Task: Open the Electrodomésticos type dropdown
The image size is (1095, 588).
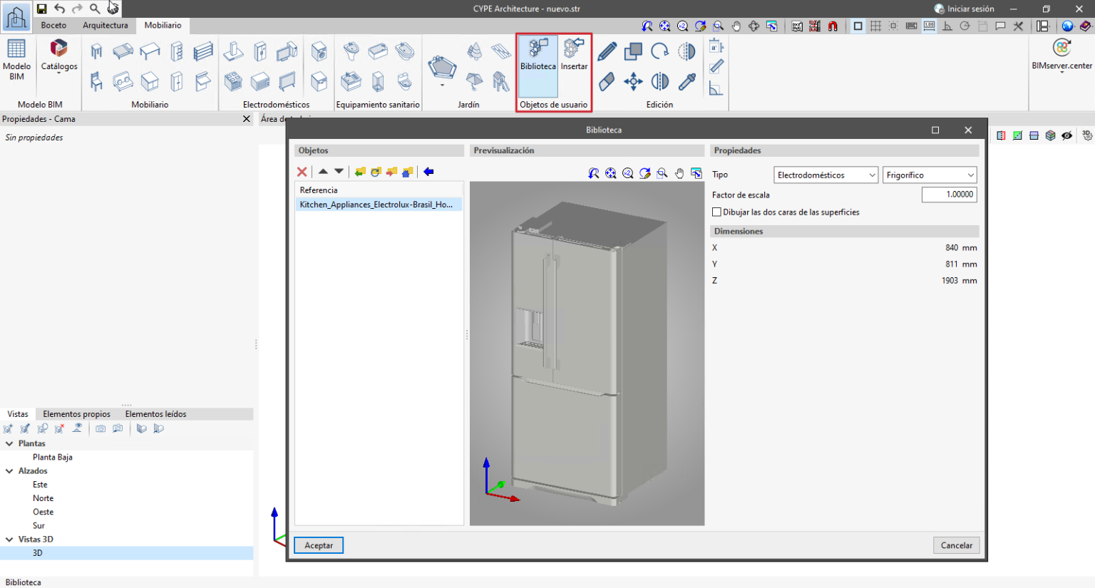Action: [x=826, y=175]
